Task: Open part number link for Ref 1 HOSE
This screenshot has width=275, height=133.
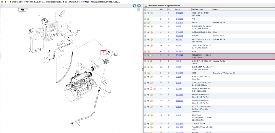Action: click(x=179, y=13)
